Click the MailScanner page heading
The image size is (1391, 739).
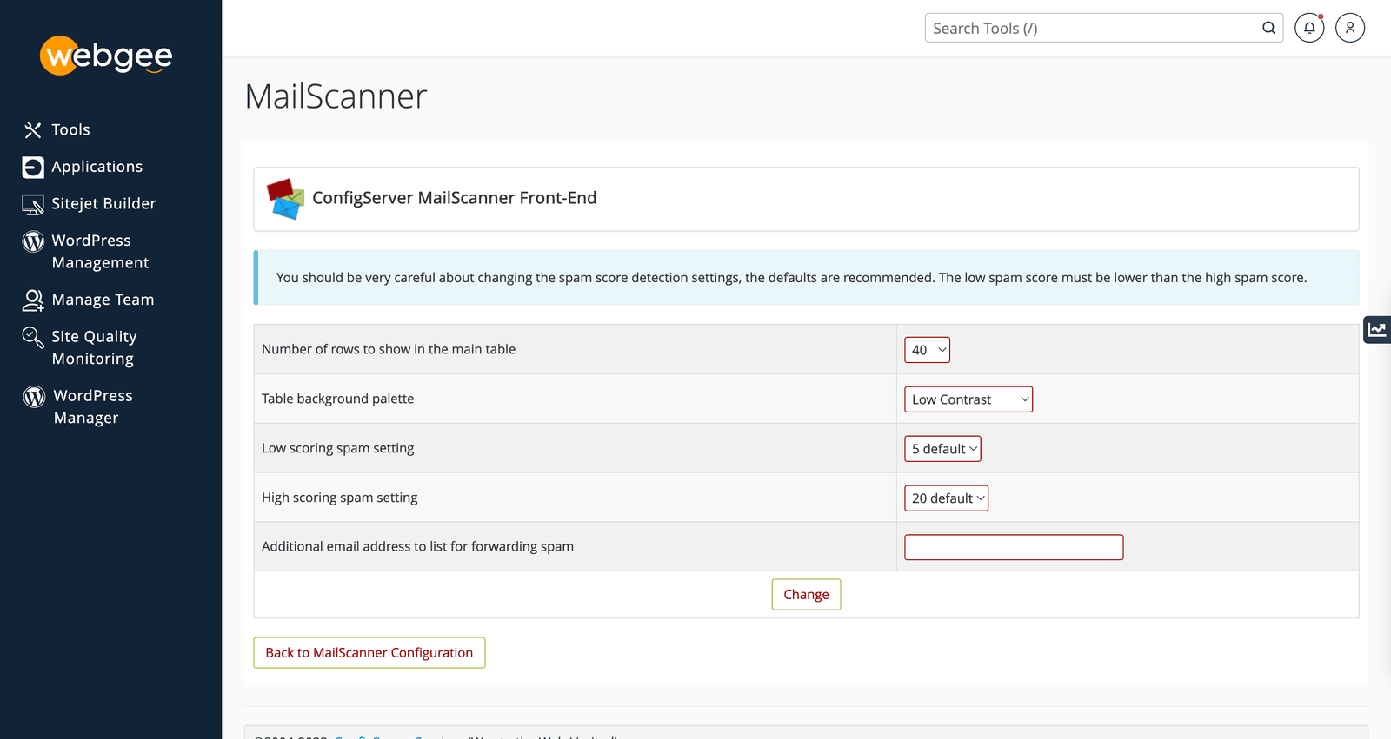click(x=336, y=96)
